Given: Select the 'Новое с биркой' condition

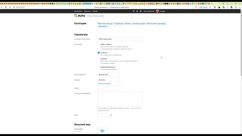Looking at the screenshot, I should pyautogui.click(x=99, y=45).
